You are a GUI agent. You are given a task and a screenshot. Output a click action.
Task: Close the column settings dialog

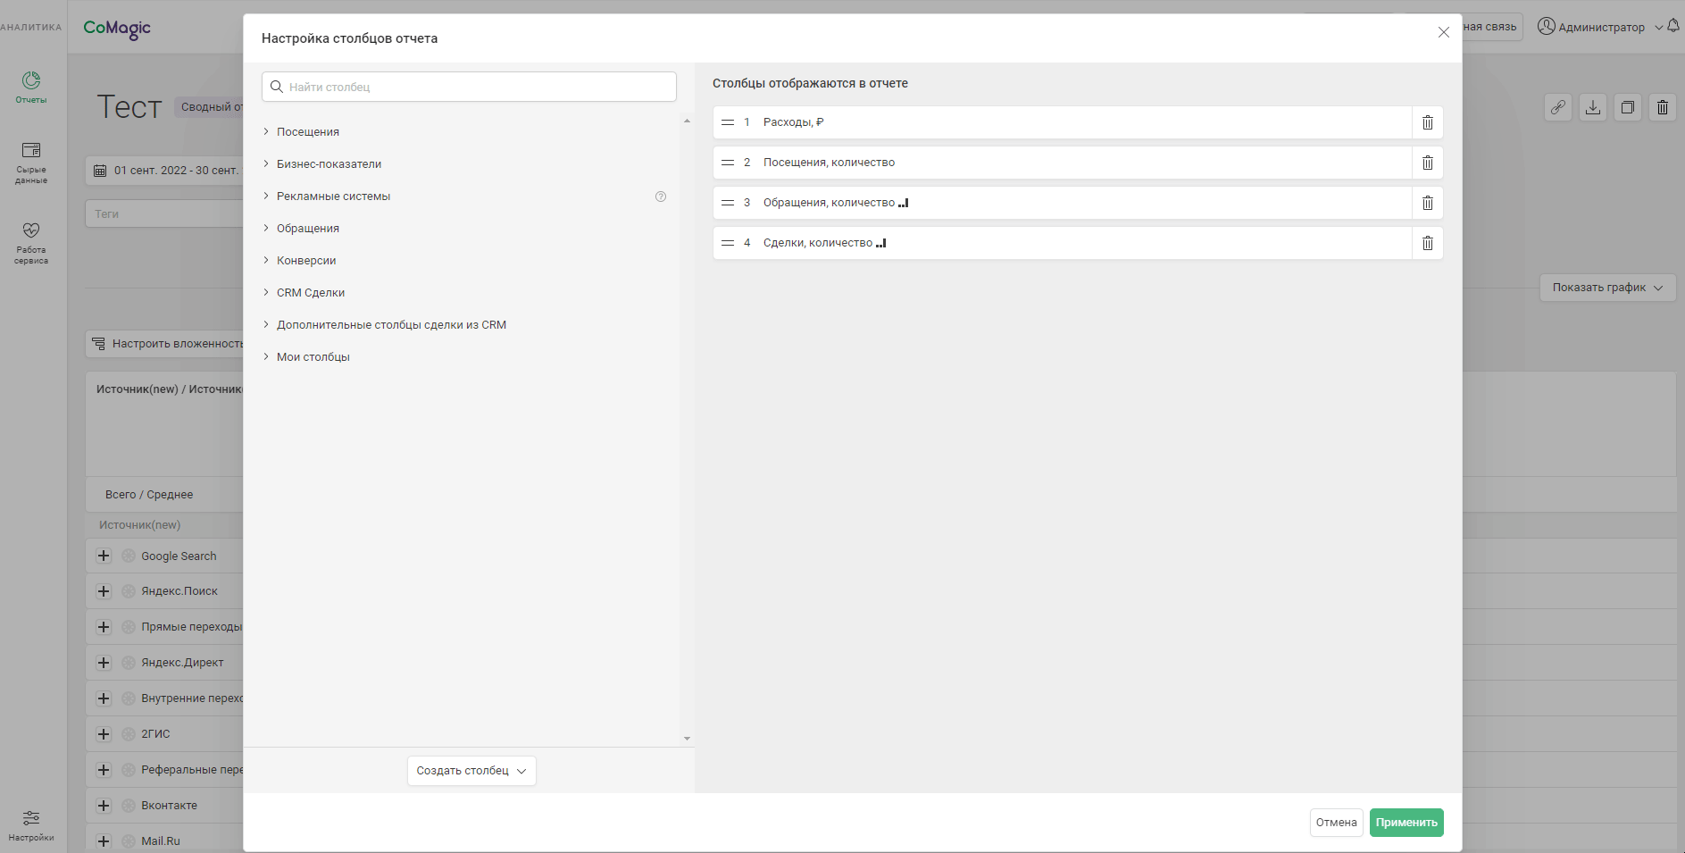click(x=1443, y=32)
